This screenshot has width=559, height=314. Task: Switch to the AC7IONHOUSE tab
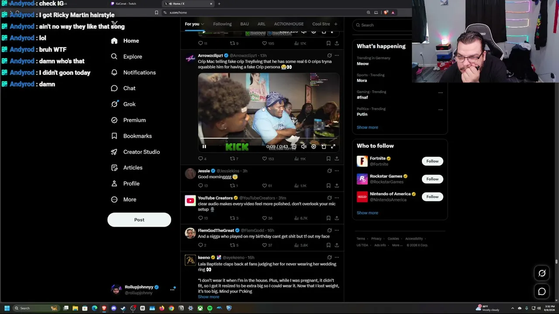[x=289, y=24]
